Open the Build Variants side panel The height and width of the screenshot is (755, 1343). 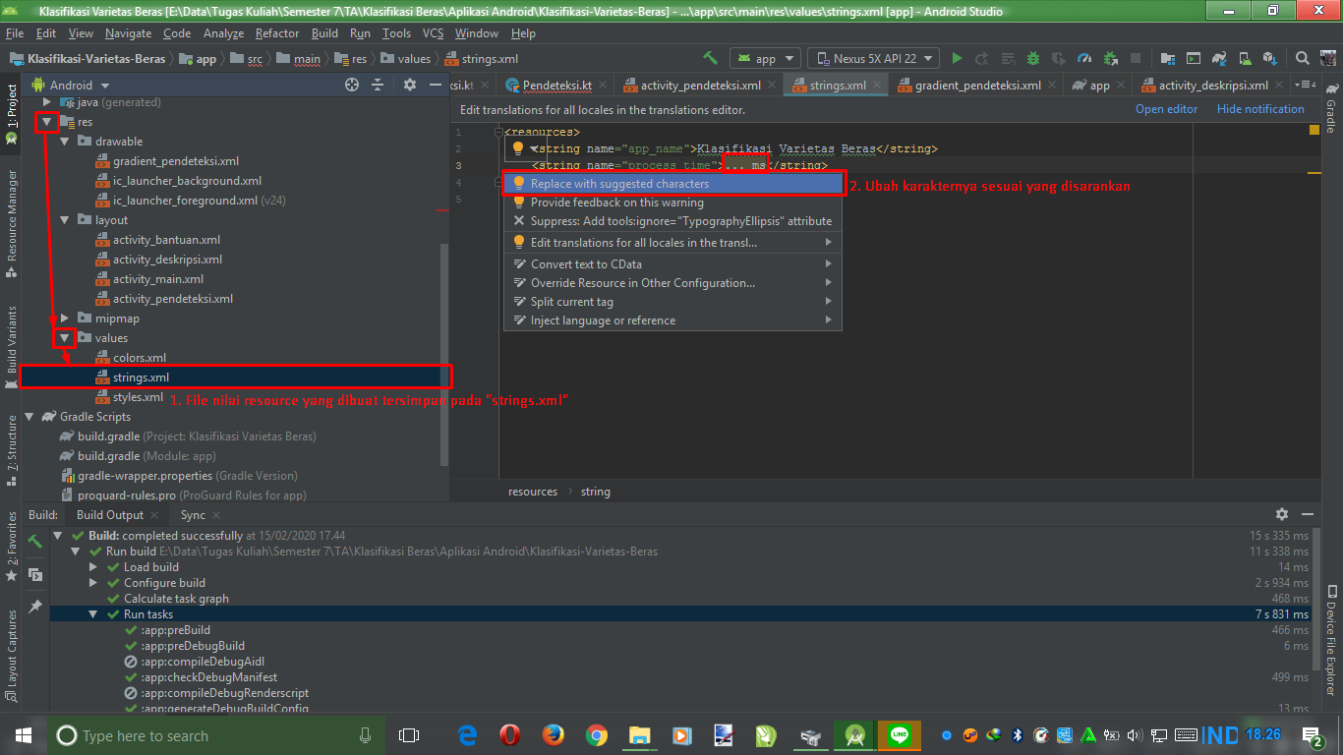12,346
